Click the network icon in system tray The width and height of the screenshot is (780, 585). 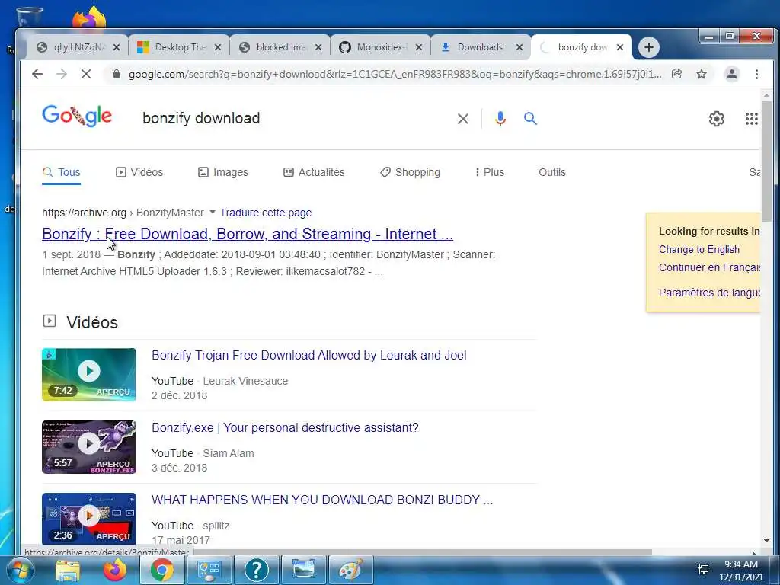(x=703, y=570)
